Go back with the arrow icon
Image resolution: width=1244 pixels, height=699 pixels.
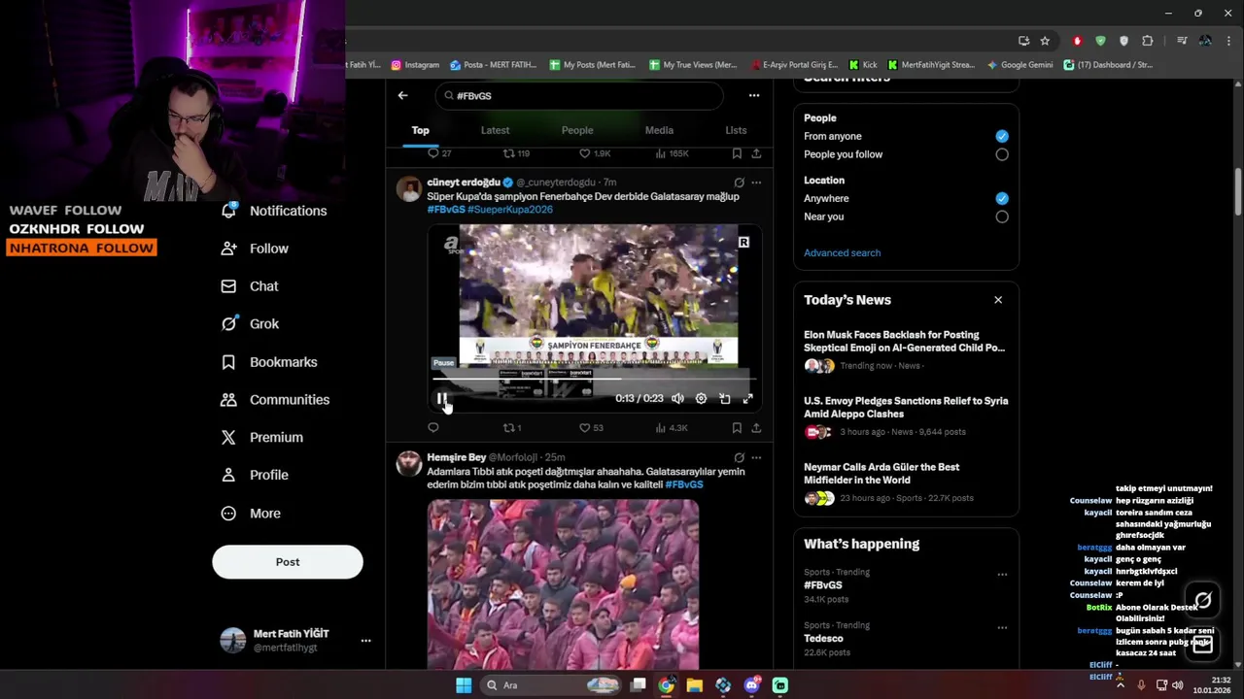pos(402,95)
